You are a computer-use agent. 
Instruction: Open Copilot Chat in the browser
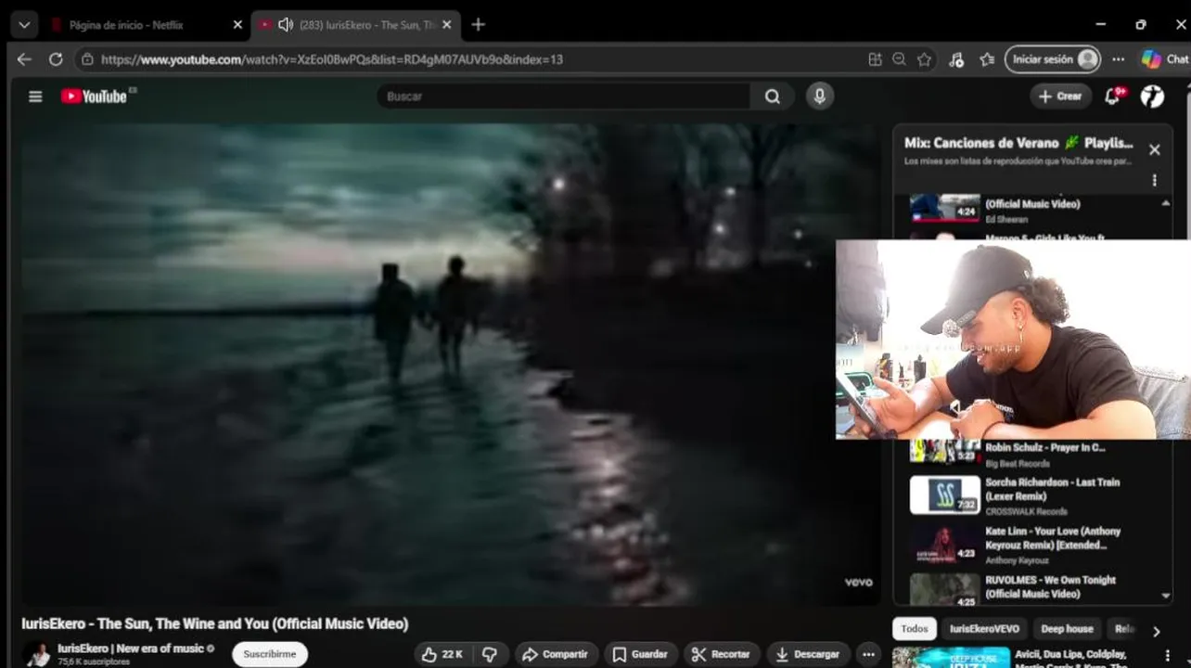1165,59
